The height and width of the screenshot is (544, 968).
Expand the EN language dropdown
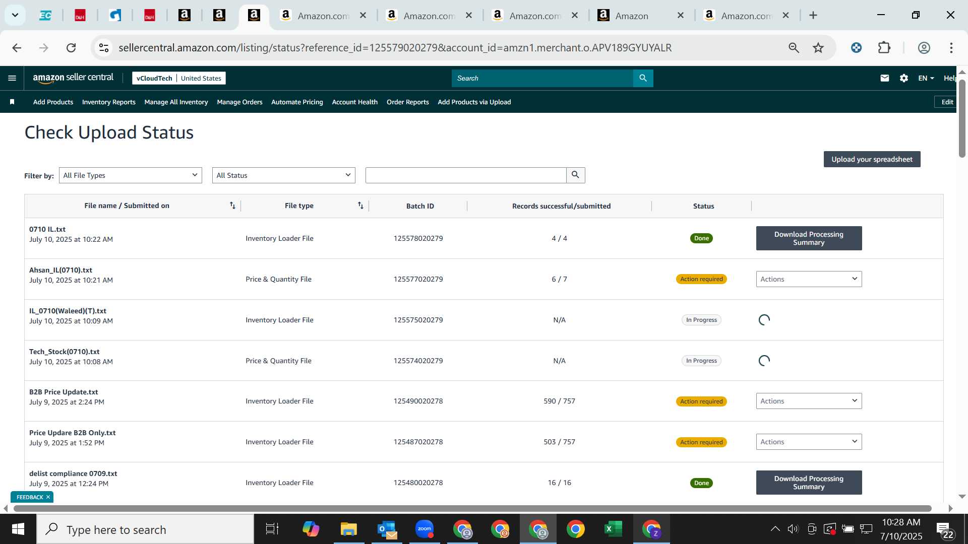pos(926,78)
